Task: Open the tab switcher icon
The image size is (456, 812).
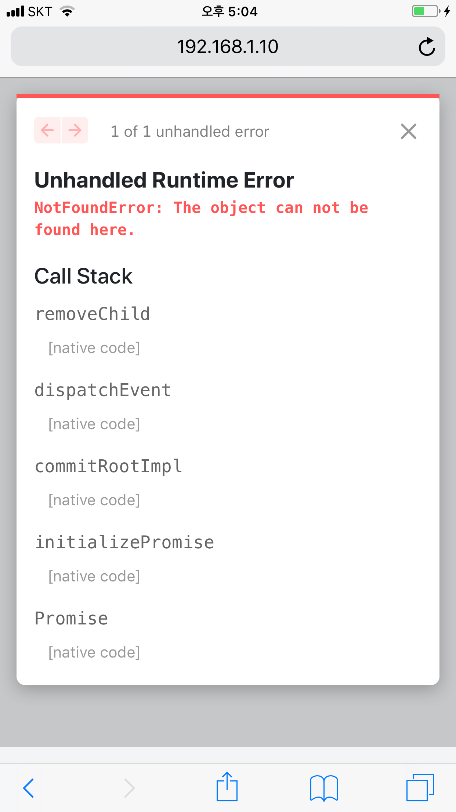Action: coord(421,787)
